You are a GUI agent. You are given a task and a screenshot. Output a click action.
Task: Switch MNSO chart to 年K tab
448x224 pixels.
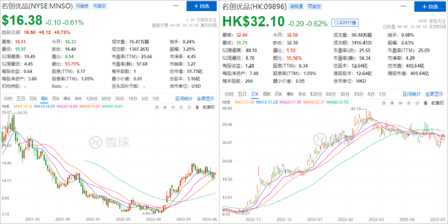(79, 99)
